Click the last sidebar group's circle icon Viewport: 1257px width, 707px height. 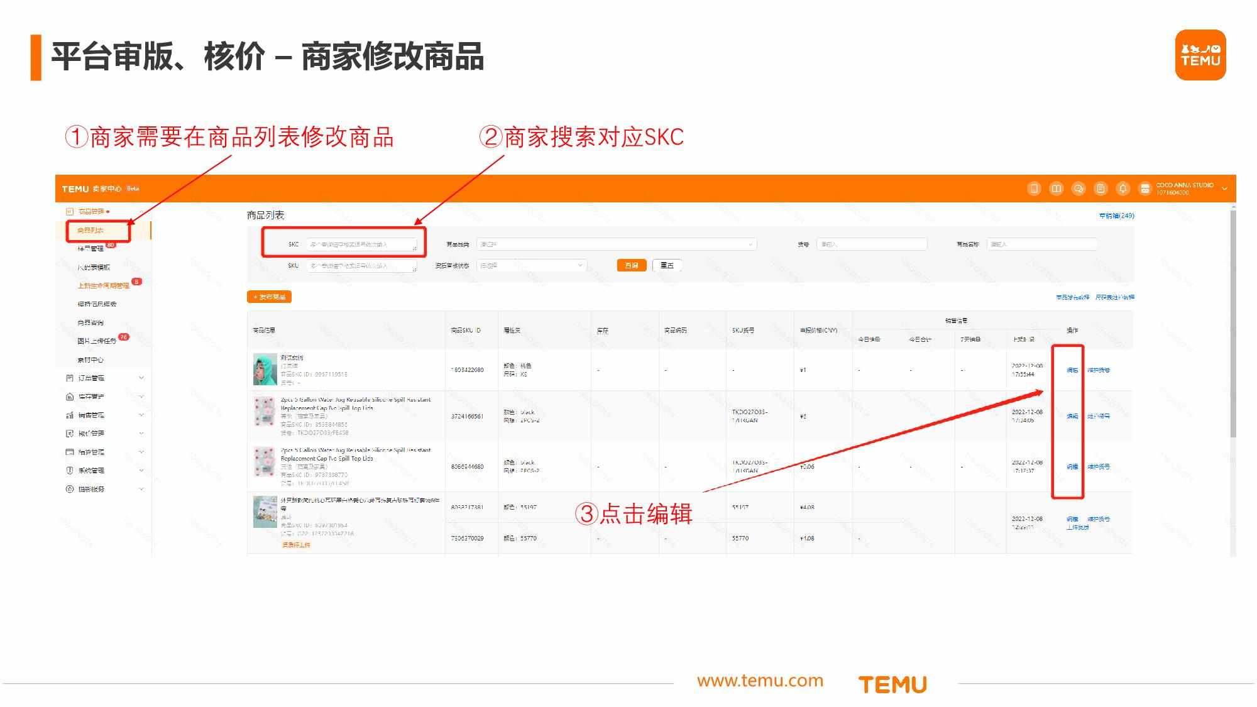click(70, 489)
